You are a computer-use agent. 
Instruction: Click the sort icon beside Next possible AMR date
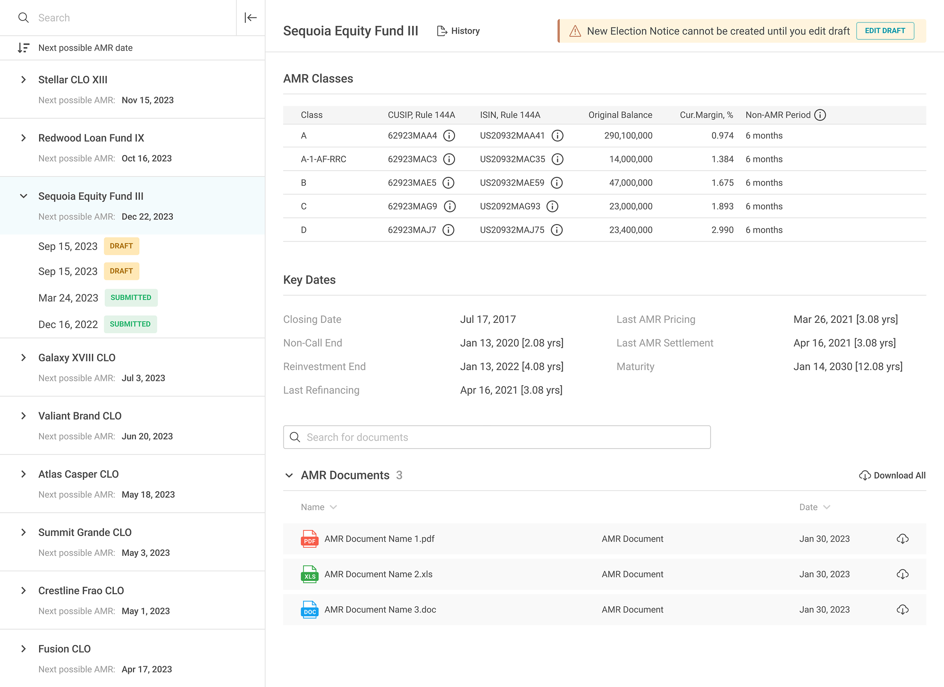(23, 48)
